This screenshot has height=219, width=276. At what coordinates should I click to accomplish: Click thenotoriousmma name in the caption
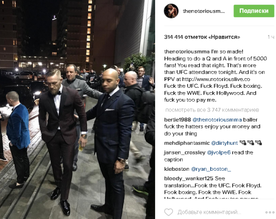pos(187,52)
